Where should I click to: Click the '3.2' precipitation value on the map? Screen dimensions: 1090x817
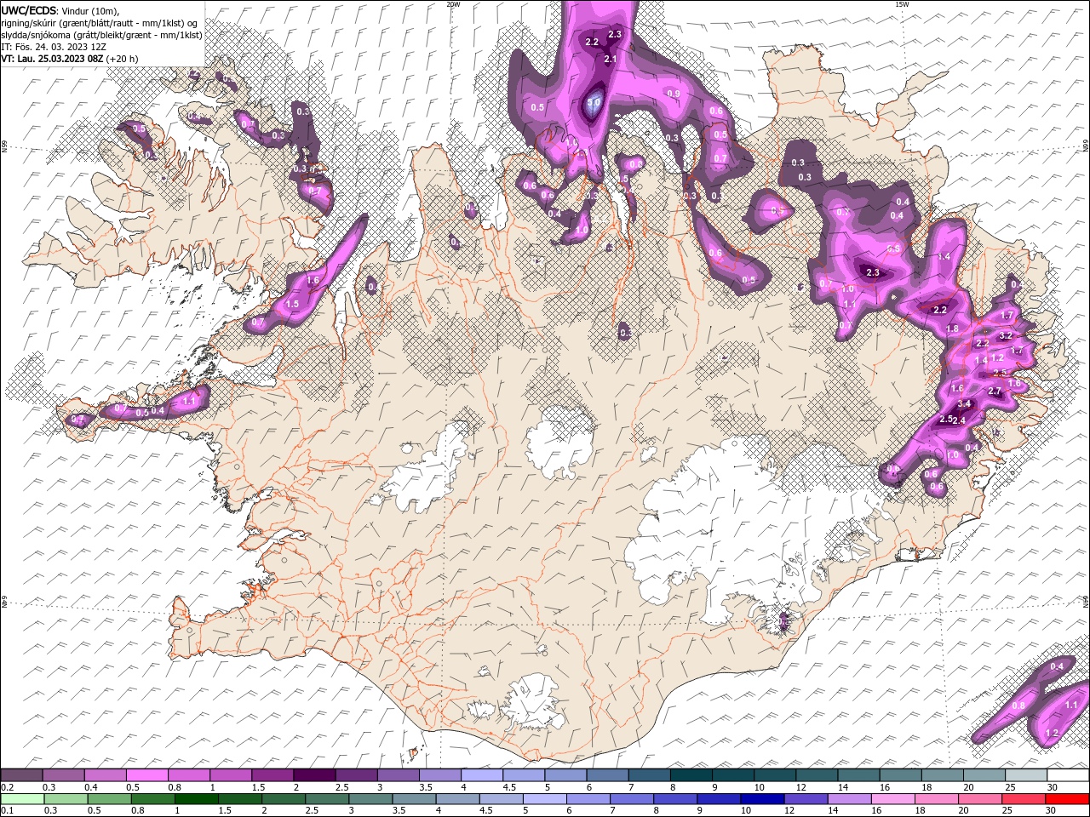point(1005,335)
